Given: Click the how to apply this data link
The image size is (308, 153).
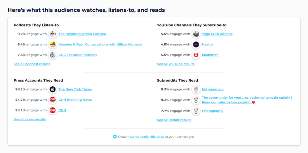Looking at the screenshot, I should [146, 137].
